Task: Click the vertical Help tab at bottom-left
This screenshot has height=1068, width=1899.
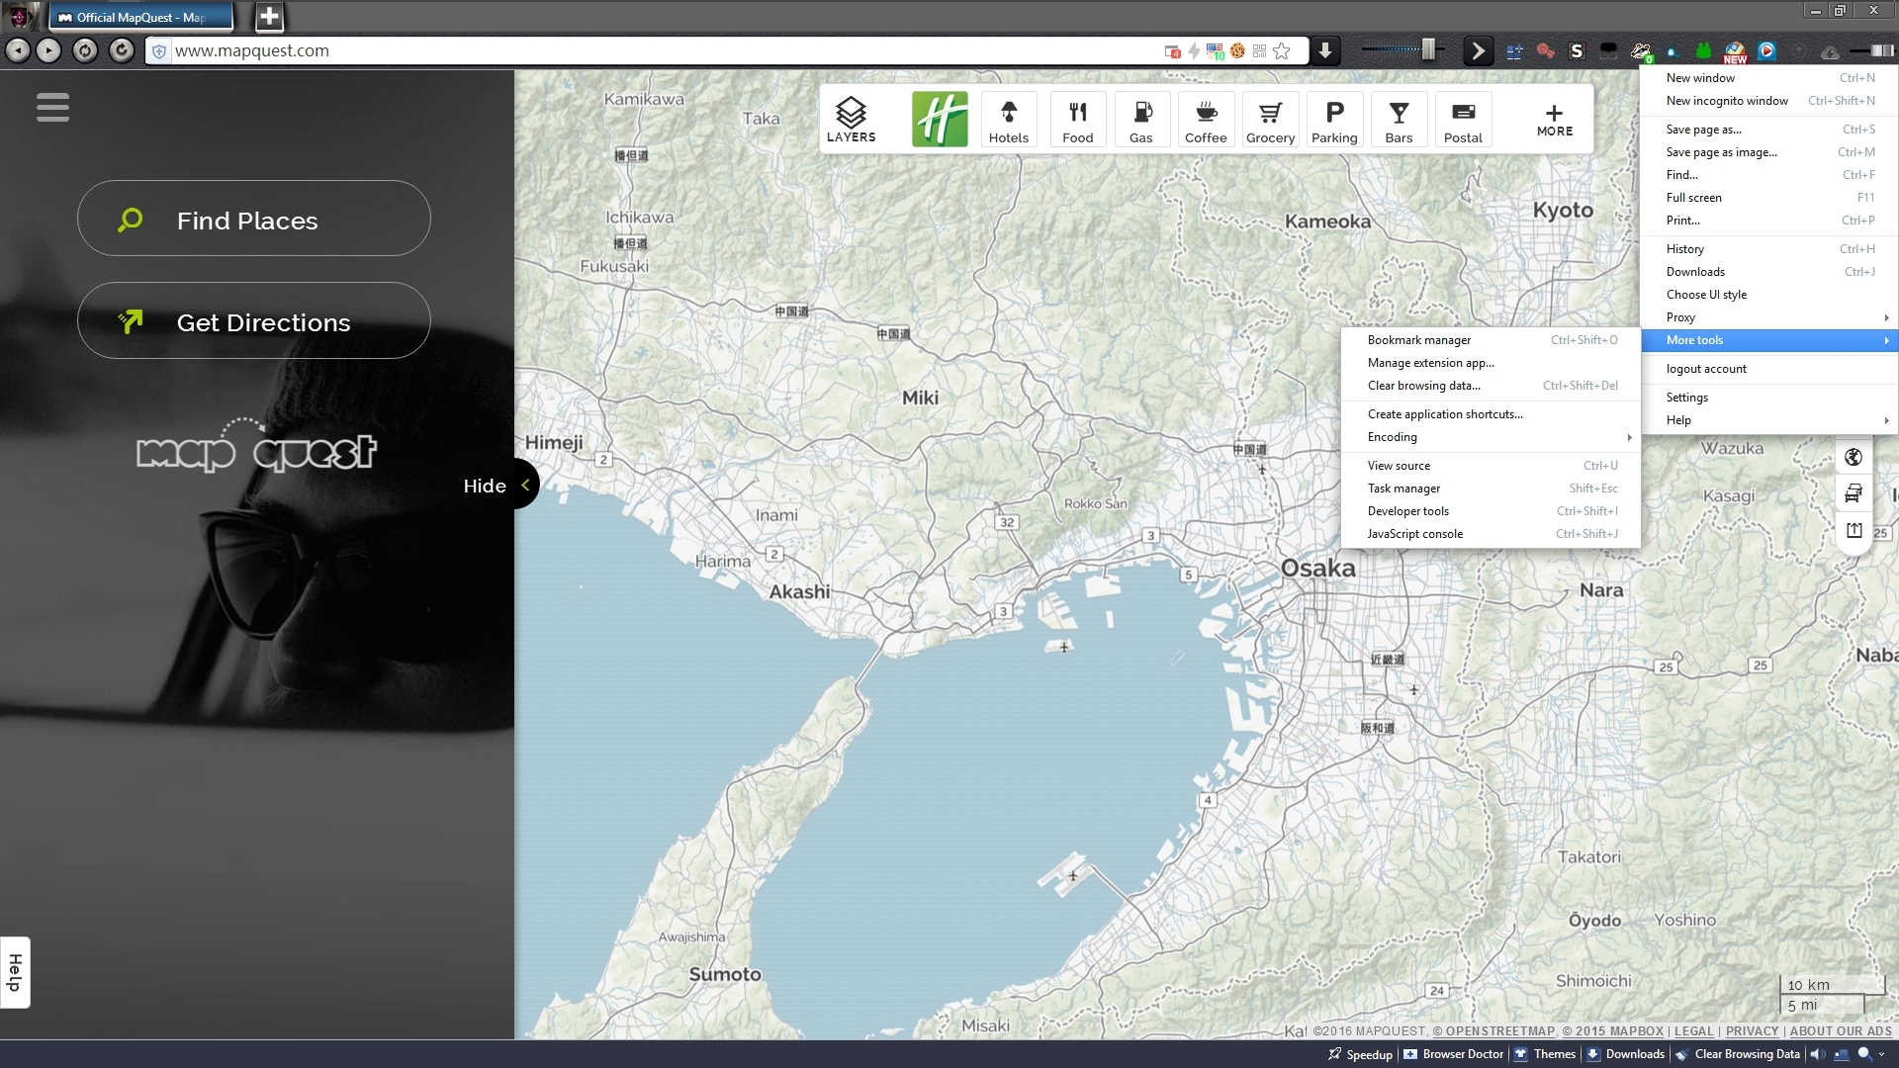Action: pyautogui.click(x=15, y=972)
